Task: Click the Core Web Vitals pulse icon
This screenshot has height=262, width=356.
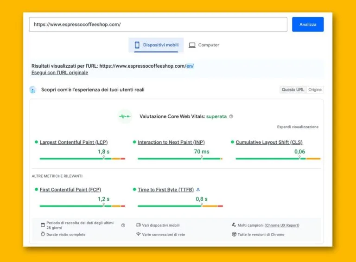Action: click(x=125, y=116)
